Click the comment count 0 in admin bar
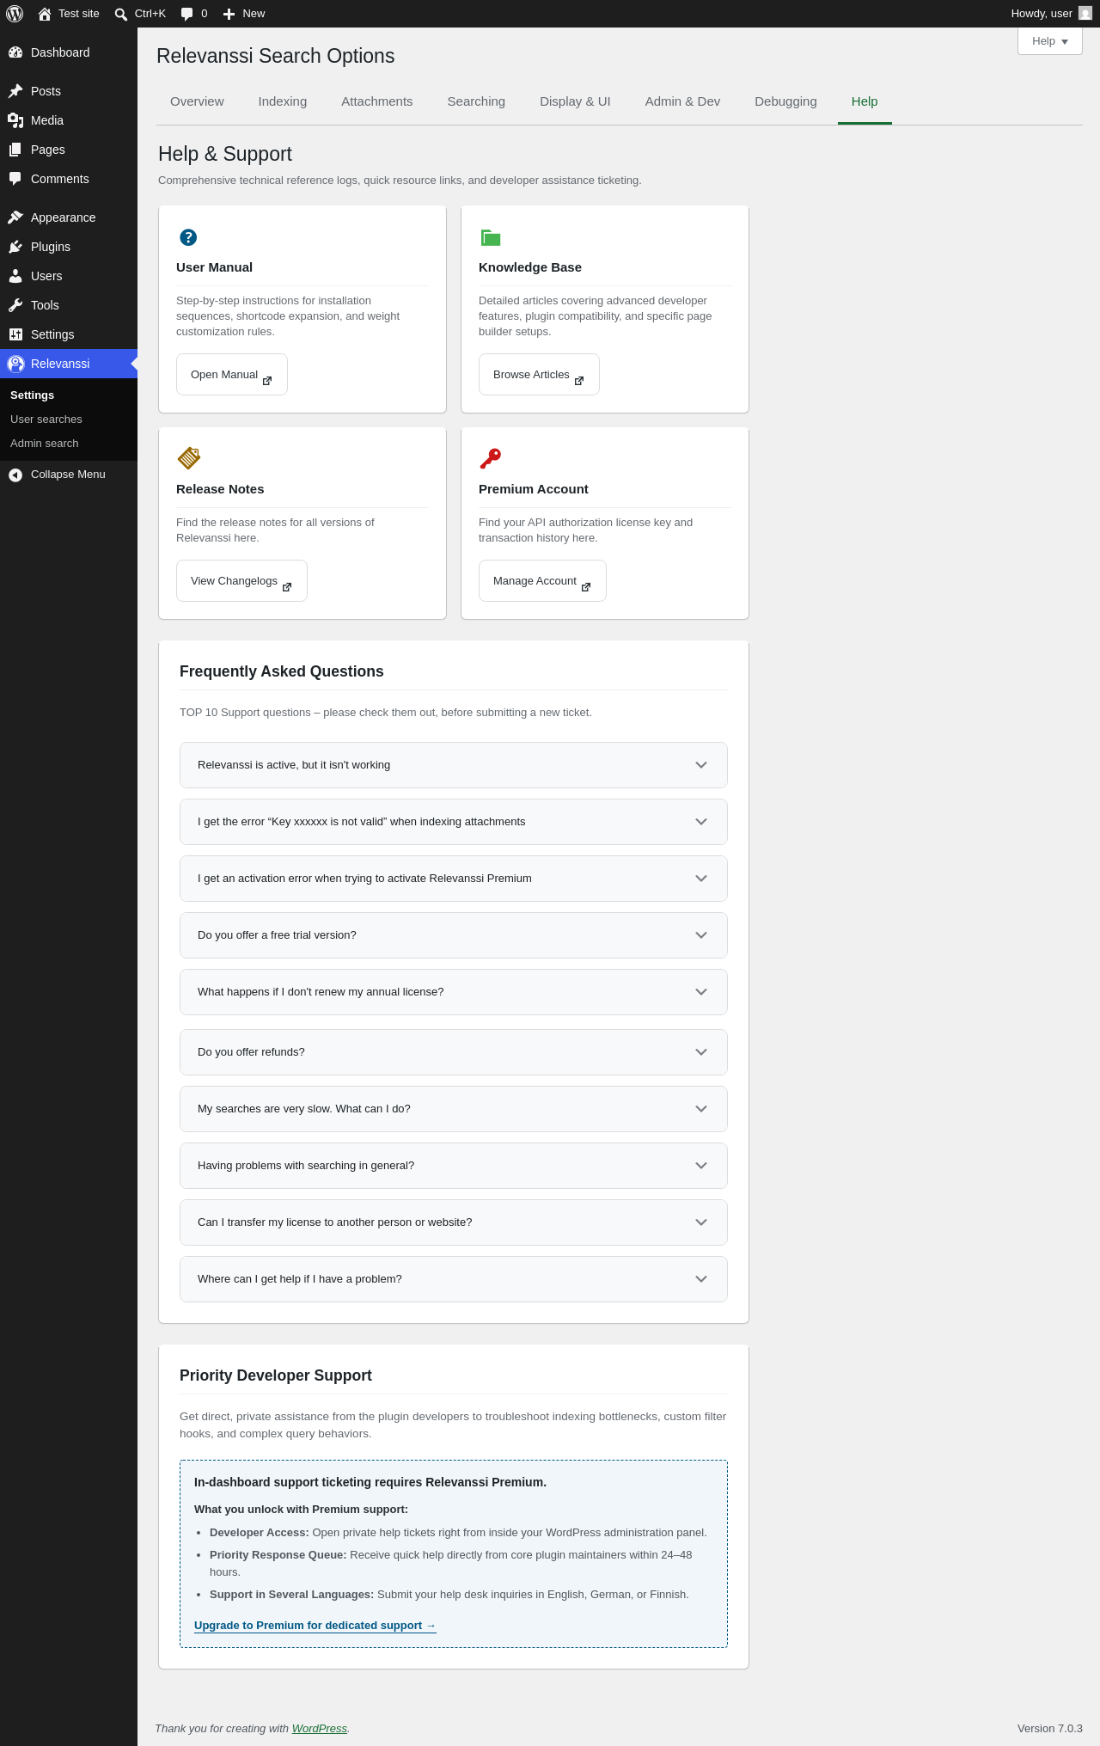The image size is (1100, 1746). (x=205, y=14)
